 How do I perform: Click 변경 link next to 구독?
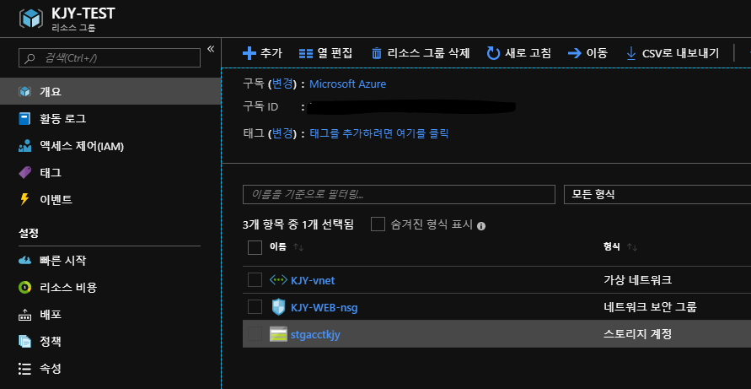282,84
